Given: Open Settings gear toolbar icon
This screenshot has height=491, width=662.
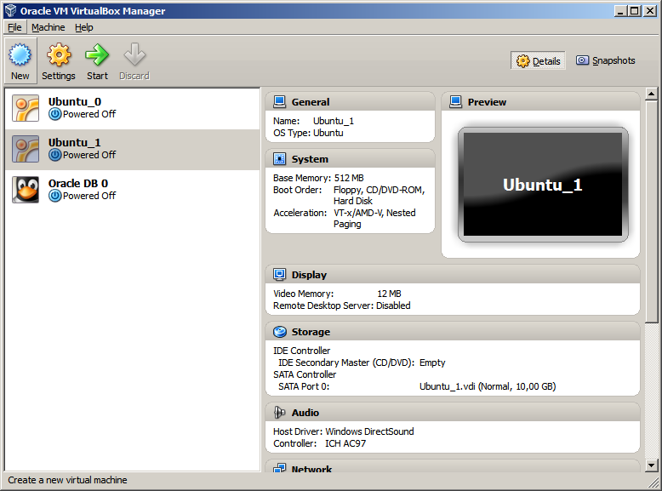Looking at the screenshot, I should point(59,54).
